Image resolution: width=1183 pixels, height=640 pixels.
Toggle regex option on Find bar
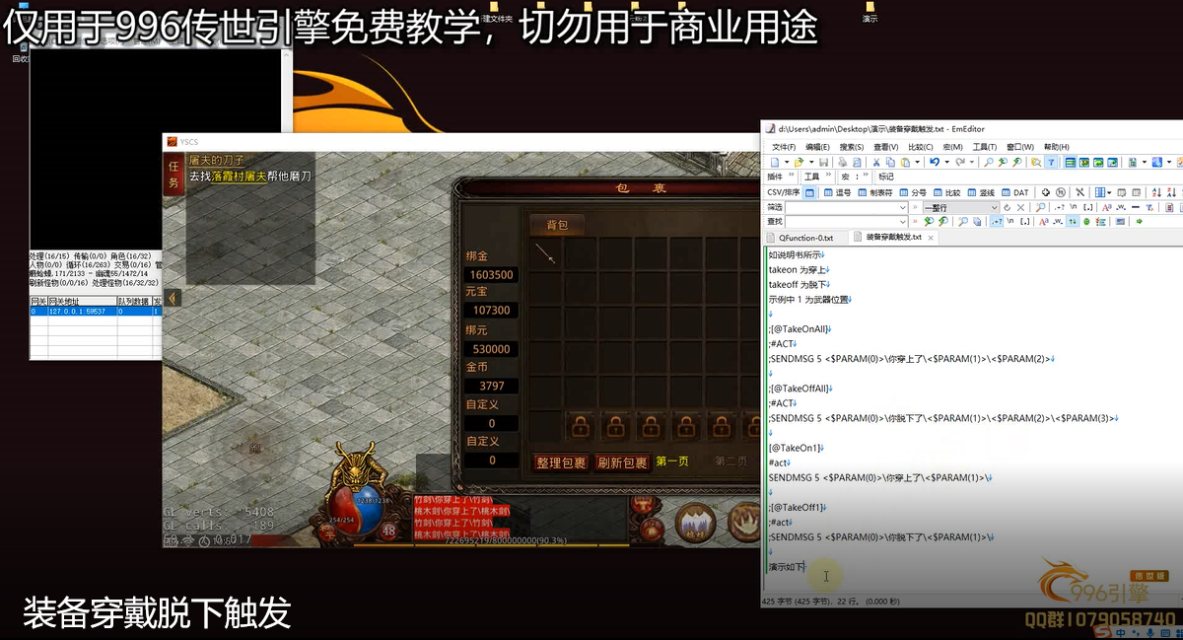[997, 221]
